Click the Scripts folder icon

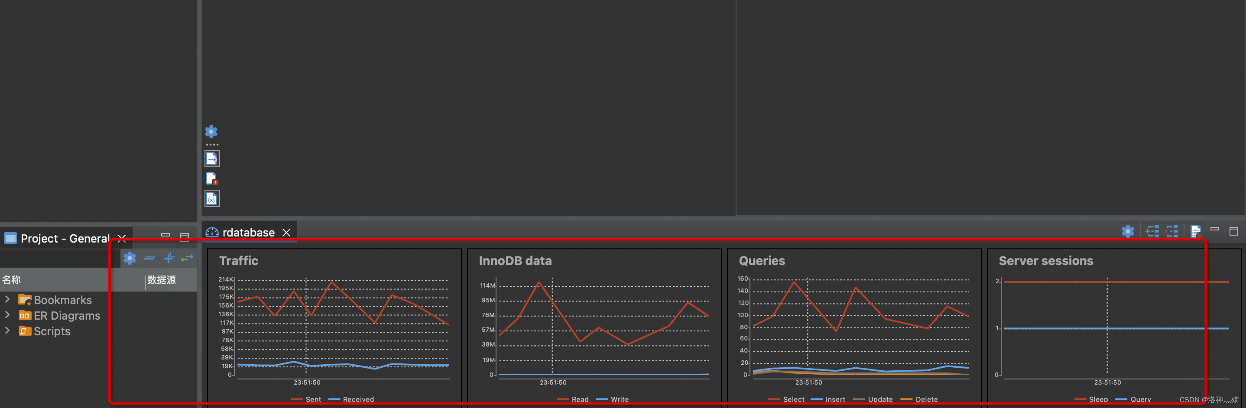(25, 331)
